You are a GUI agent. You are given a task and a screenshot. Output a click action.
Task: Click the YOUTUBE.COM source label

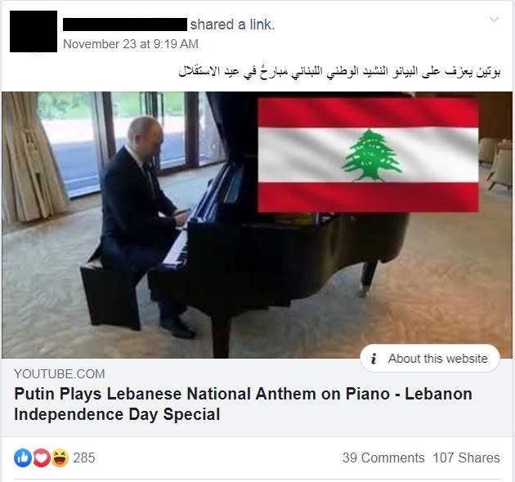pos(60,374)
